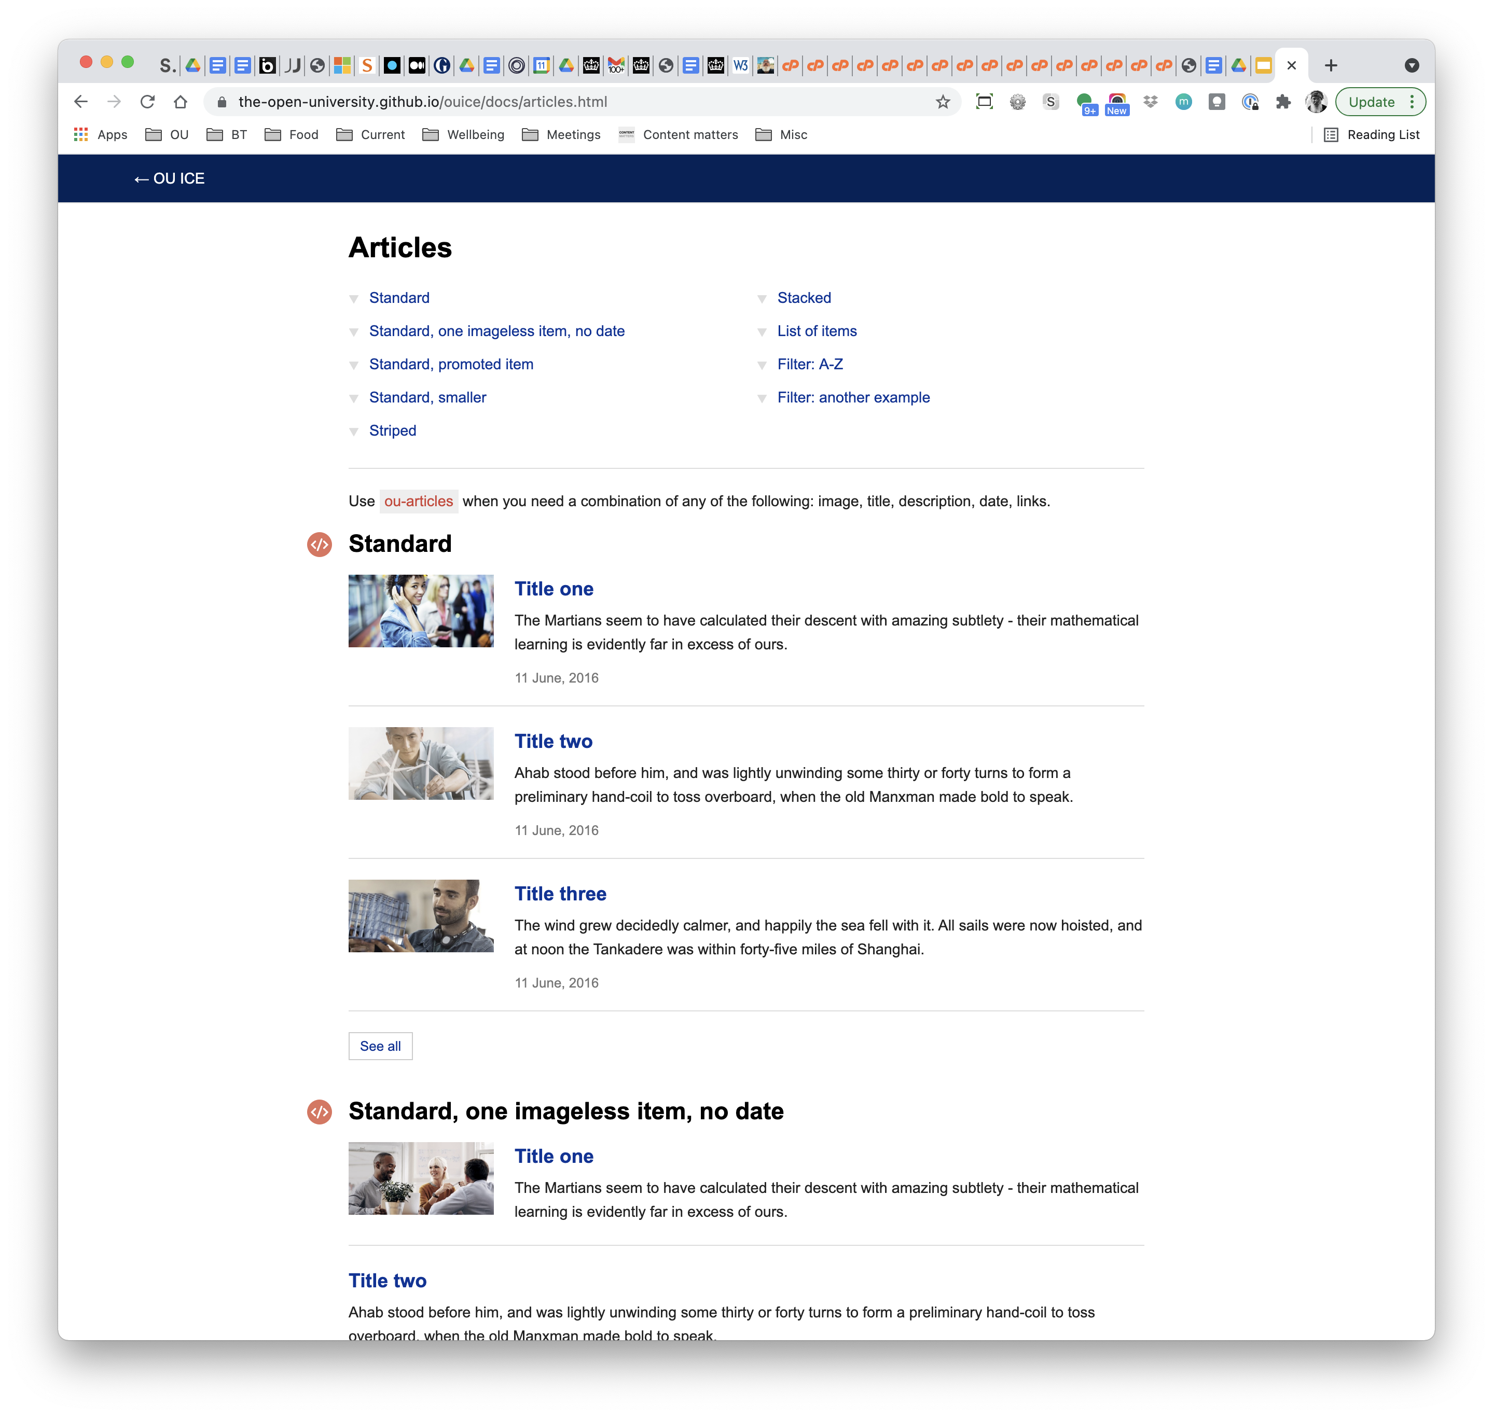Open the Title three article link
Viewport: 1493px width, 1417px height.
pyautogui.click(x=560, y=894)
